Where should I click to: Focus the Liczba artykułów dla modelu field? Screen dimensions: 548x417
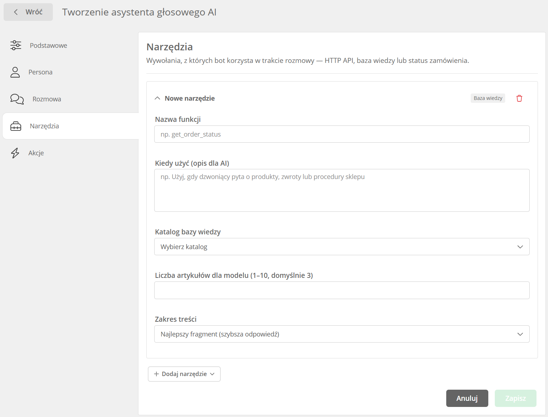[x=342, y=290]
